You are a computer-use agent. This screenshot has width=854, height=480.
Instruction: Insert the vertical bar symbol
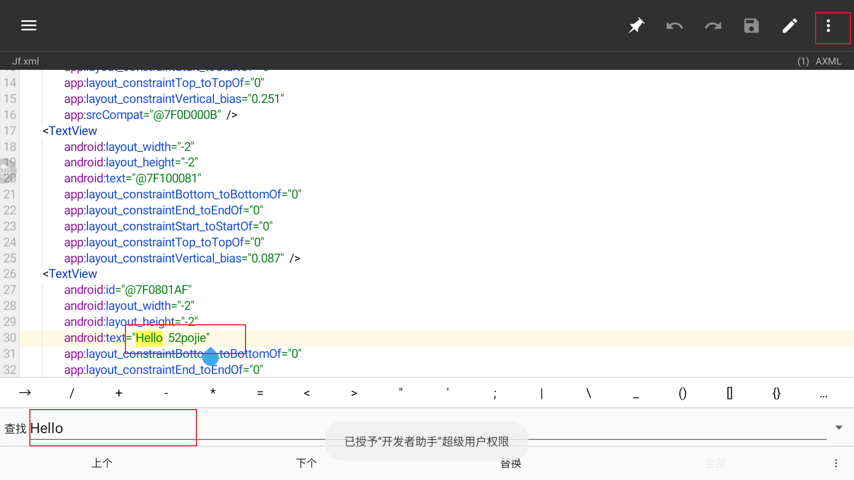coord(542,394)
